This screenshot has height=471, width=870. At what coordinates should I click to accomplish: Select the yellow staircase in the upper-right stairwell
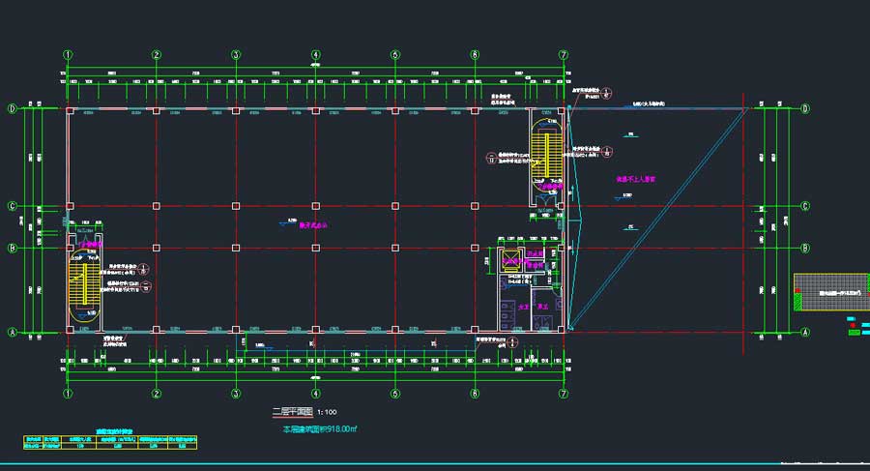(x=544, y=154)
